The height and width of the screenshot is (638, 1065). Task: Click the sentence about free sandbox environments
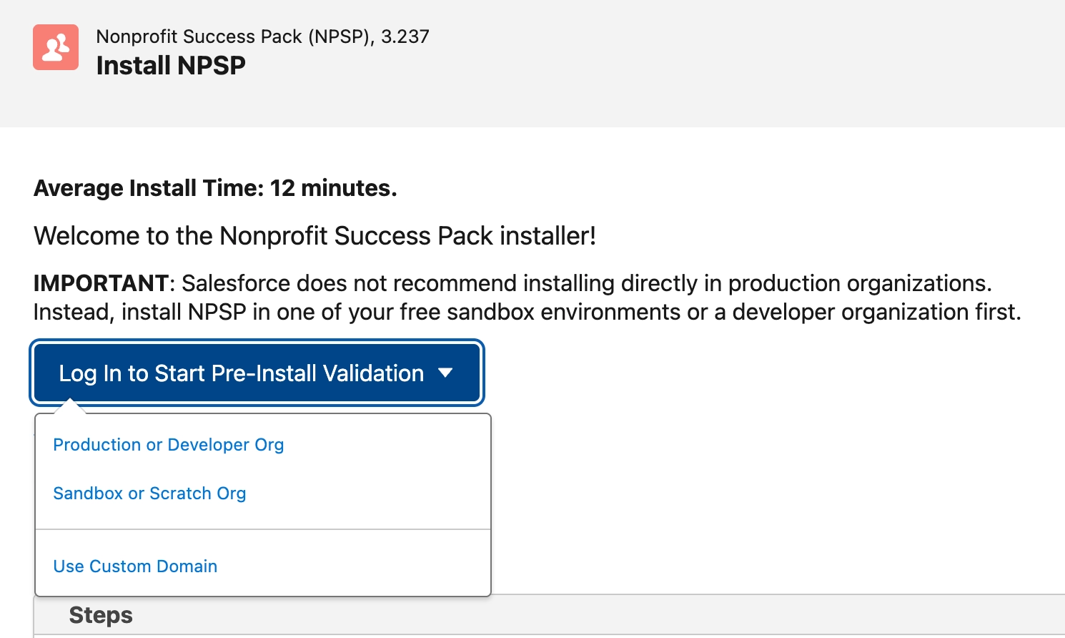point(527,312)
